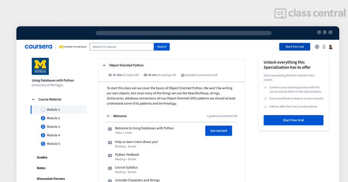Click reading icon beside Course Syllabus
The height and width of the screenshot is (182, 348).
point(110,168)
